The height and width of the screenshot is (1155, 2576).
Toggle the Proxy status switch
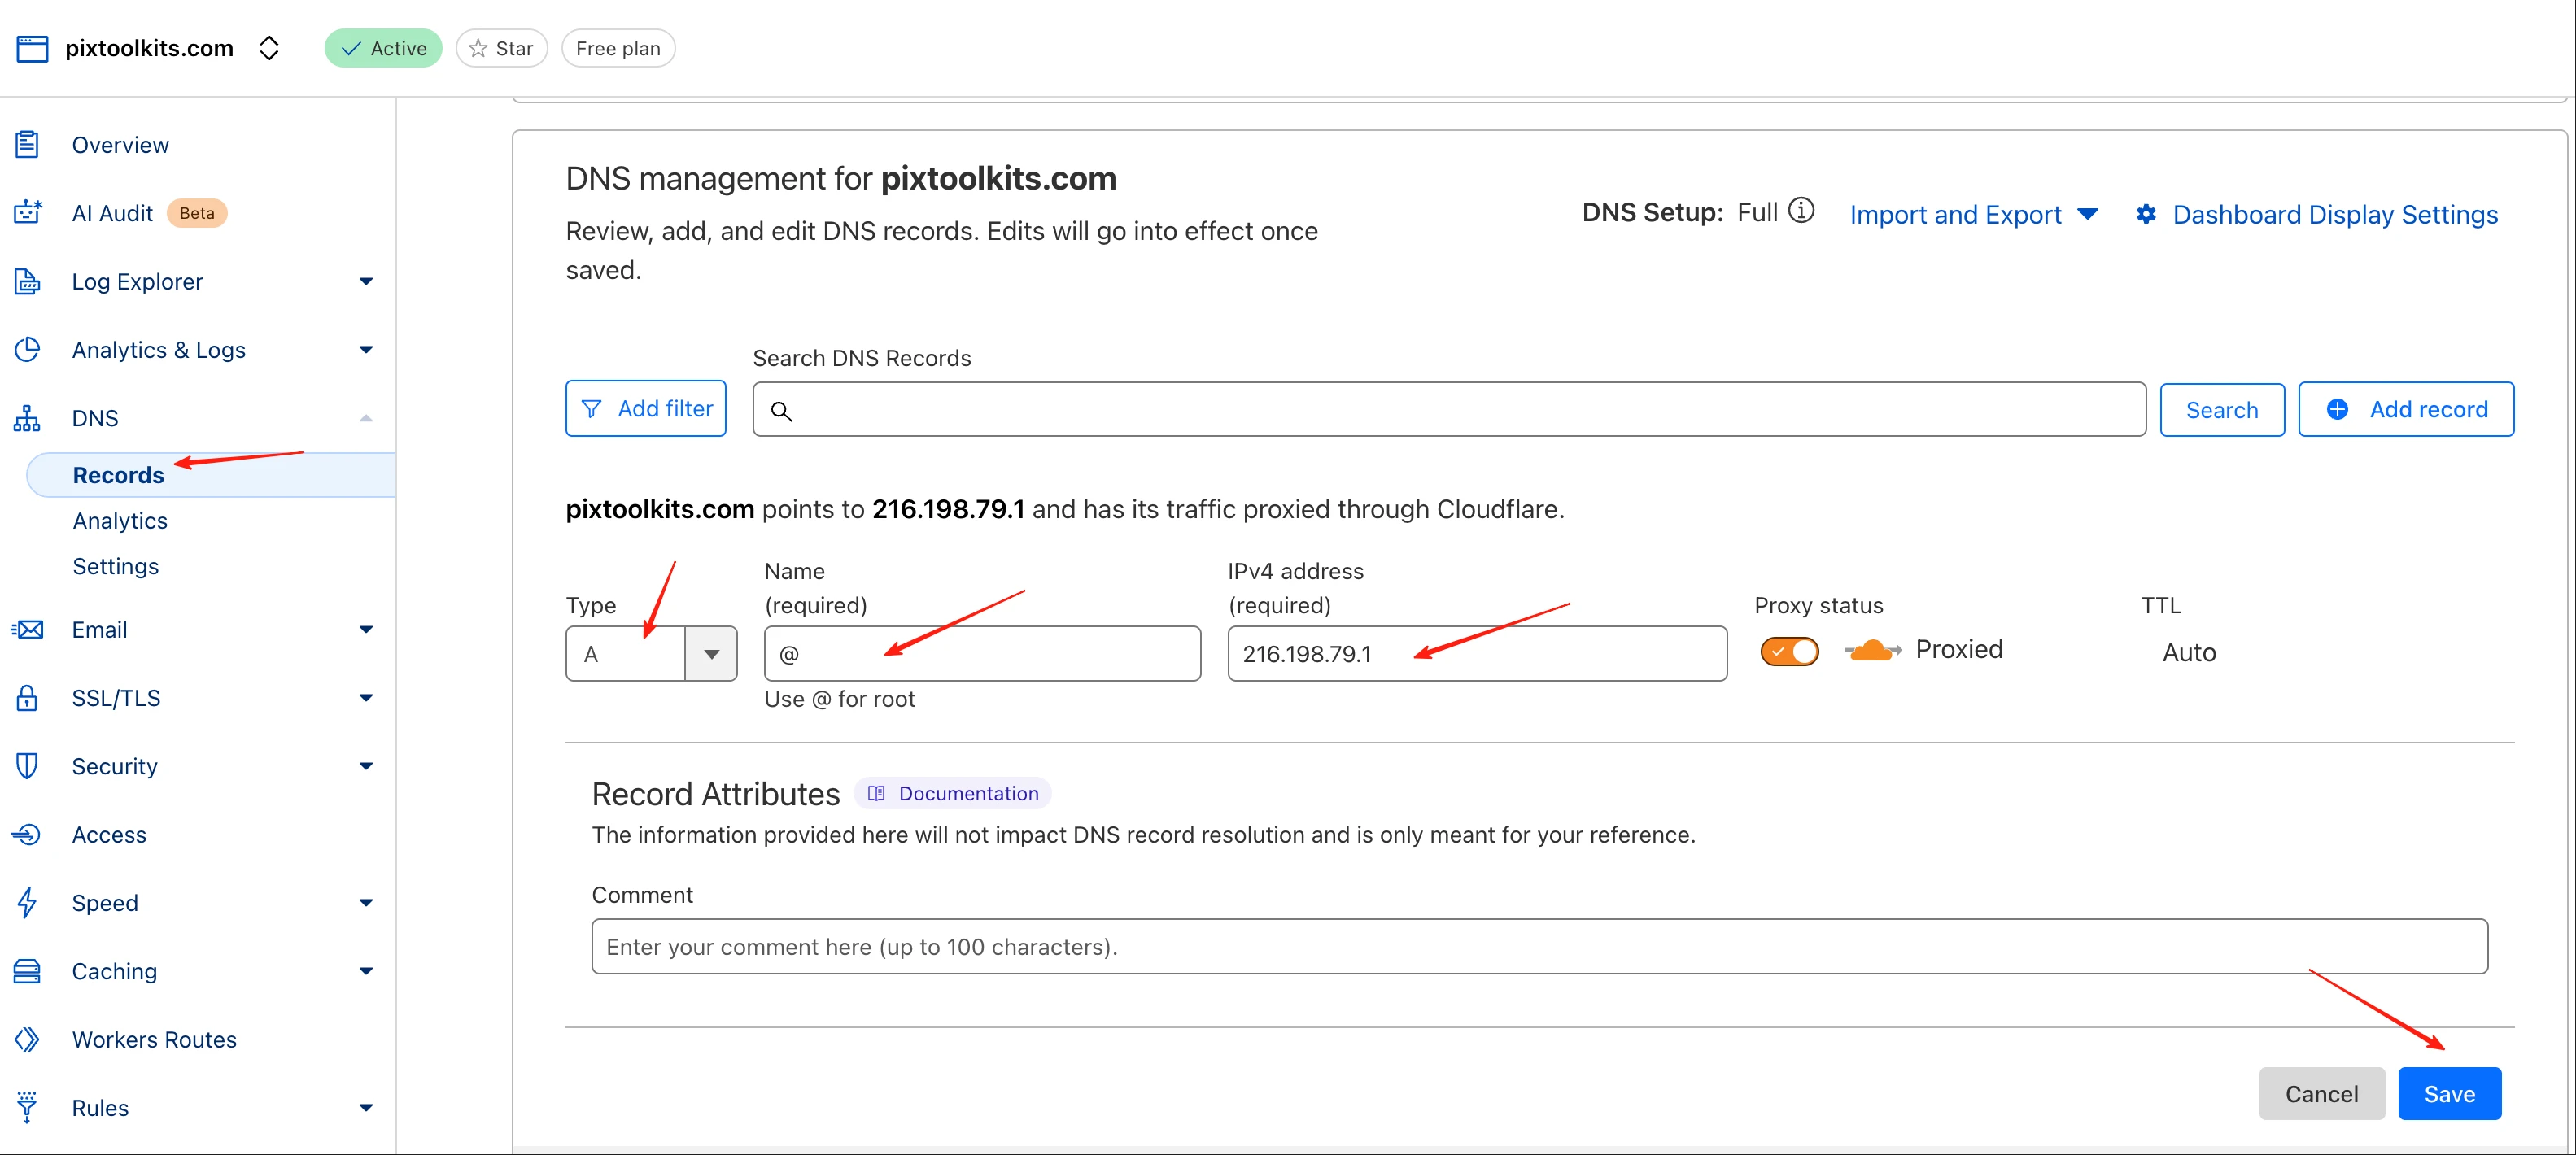1789,652
